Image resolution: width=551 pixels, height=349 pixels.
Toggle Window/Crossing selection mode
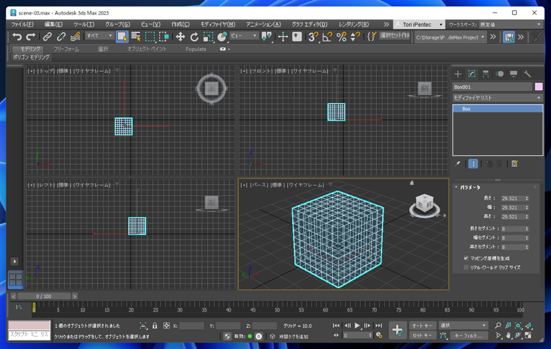[164, 37]
